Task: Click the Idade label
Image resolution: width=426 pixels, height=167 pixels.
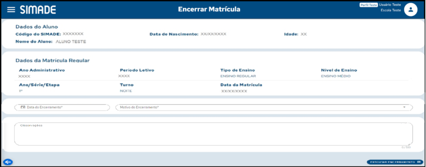Action: [x=291, y=34]
